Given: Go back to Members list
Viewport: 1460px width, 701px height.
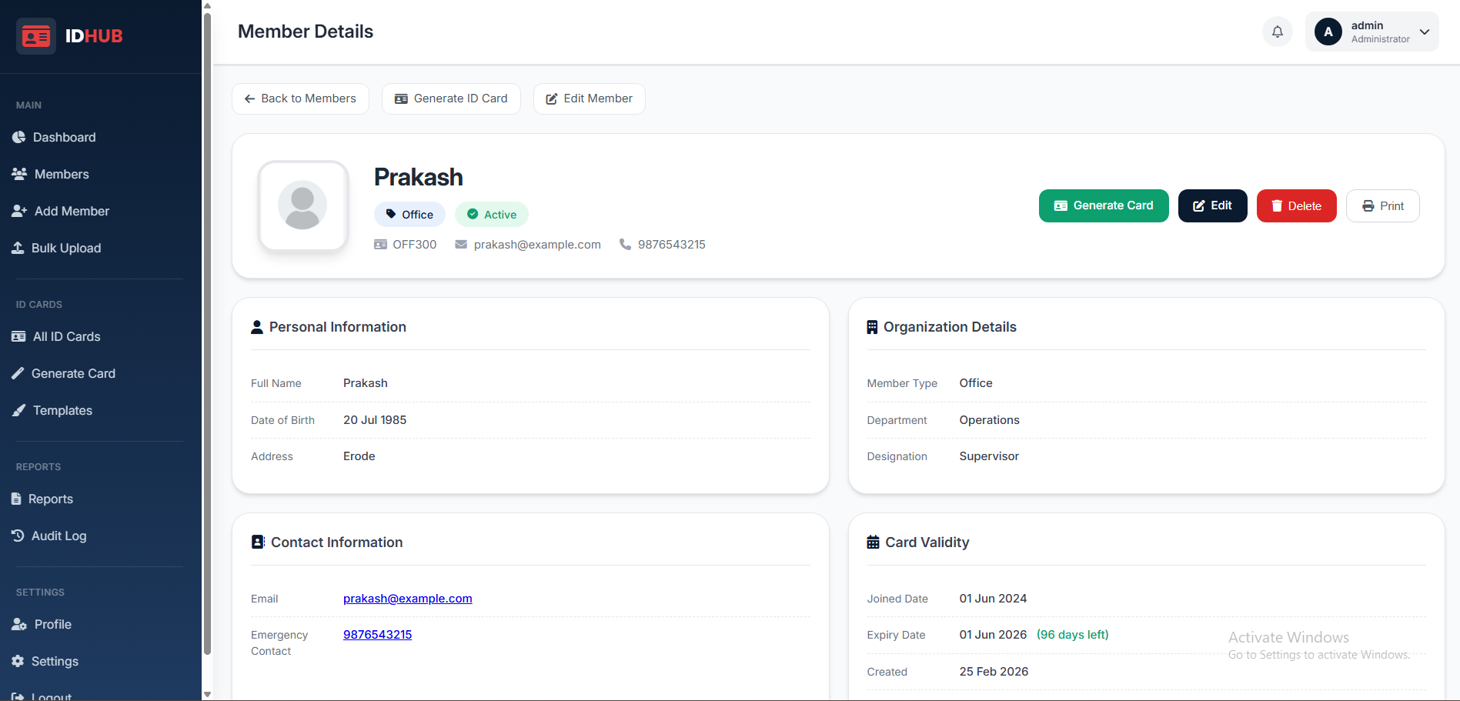Looking at the screenshot, I should tap(300, 98).
